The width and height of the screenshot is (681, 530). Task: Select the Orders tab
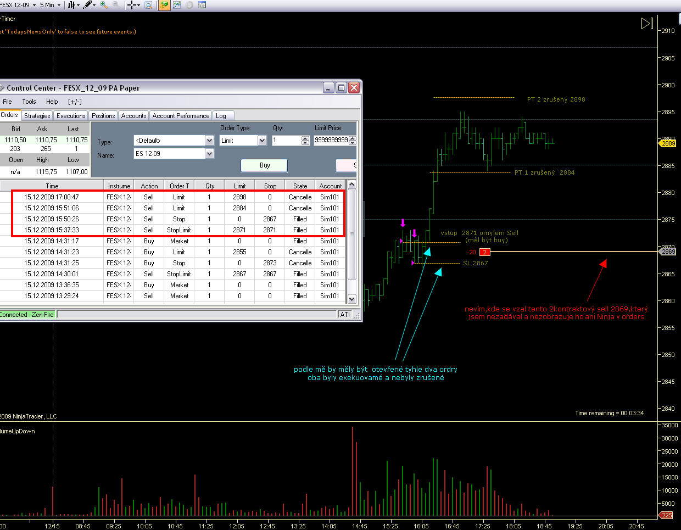(x=10, y=115)
